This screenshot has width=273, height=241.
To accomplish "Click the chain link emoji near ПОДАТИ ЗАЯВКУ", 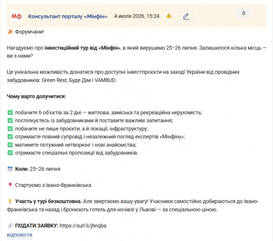I will [x=10, y=226].
